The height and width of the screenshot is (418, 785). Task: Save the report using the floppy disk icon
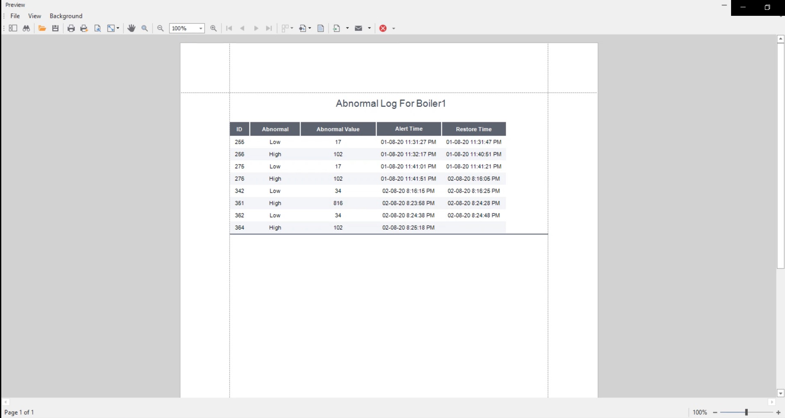pos(55,28)
